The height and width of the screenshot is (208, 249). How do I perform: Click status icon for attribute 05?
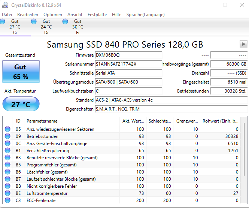(x=7, y=129)
